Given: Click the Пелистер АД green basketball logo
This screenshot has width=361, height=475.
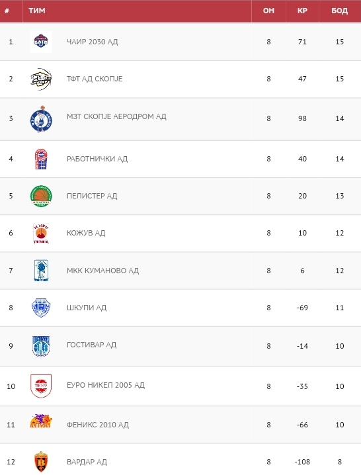Looking at the screenshot, I should (x=41, y=196).
